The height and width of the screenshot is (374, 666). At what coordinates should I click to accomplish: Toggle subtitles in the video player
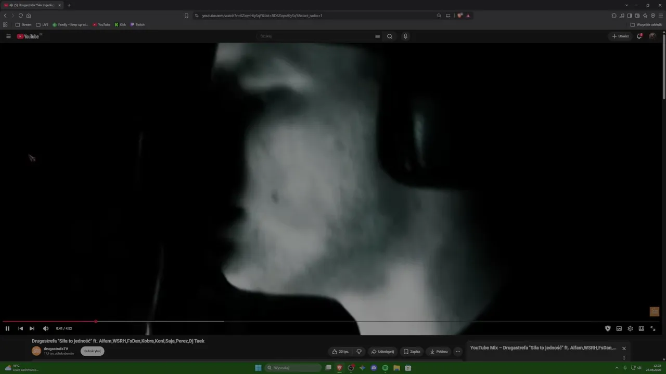coord(619,328)
